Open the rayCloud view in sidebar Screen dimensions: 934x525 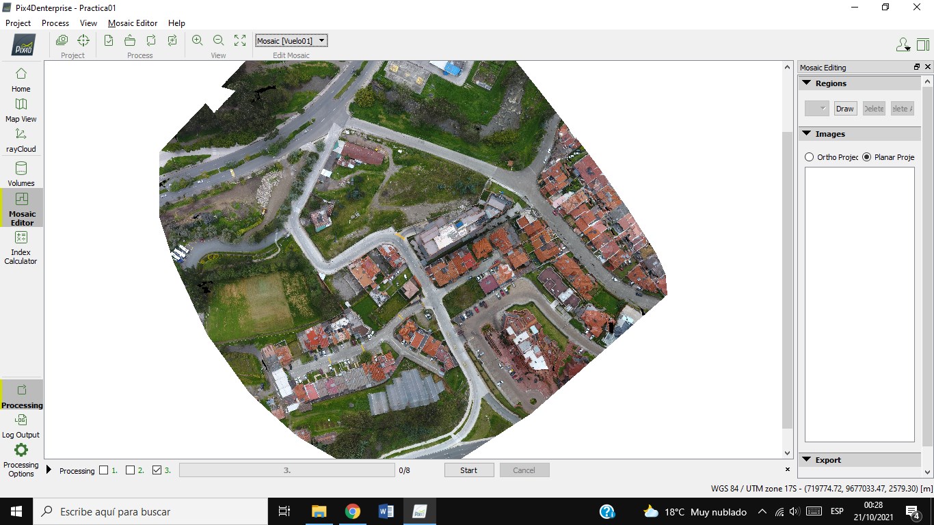pos(21,139)
